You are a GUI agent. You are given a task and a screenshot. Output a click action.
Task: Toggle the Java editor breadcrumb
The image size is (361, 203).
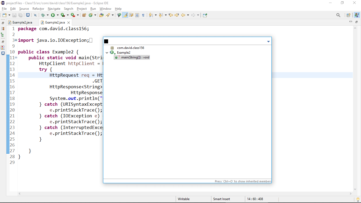119,15
